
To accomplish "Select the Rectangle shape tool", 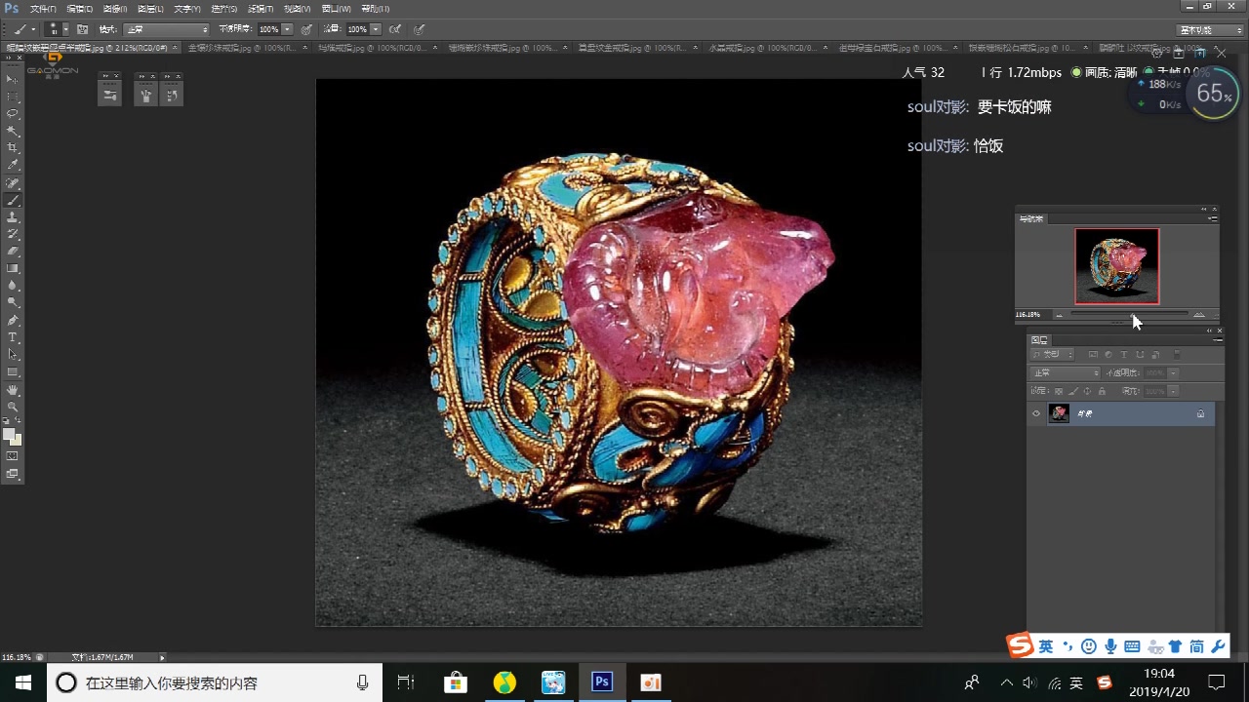I will pos(13,372).
